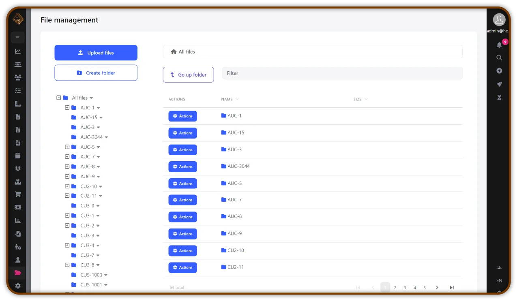The width and height of the screenshot is (517, 301).
Task: Switch the EN language selector
Action: (x=499, y=280)
